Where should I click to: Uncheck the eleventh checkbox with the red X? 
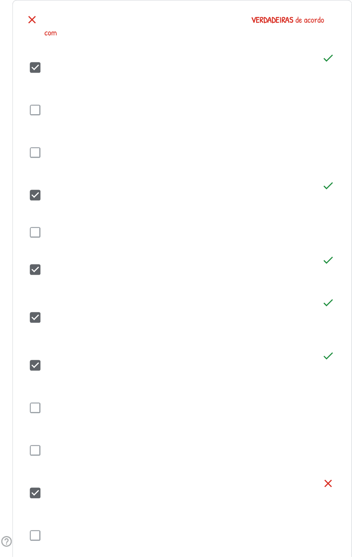[35, 493]
